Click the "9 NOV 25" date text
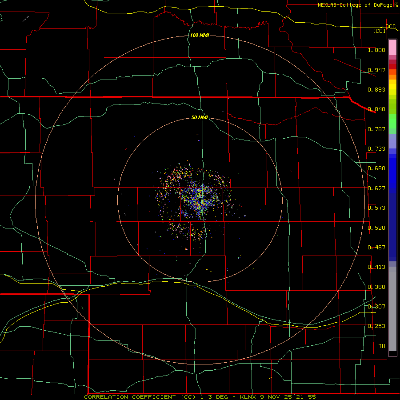 [276, 397]
